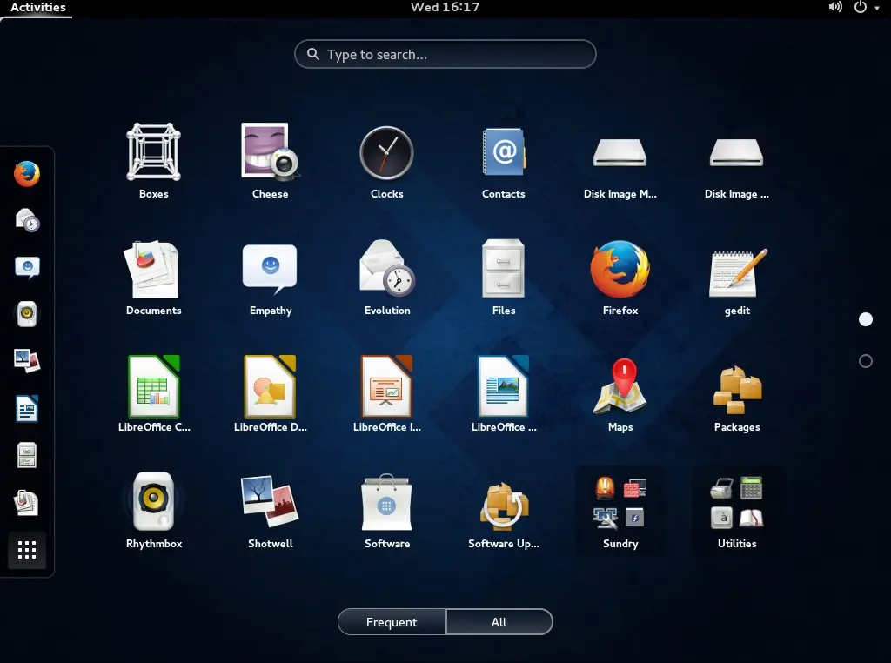Click the Activities button
Image resolution: width=891 pixels, height=663 pixels.
tap(38, 7)
